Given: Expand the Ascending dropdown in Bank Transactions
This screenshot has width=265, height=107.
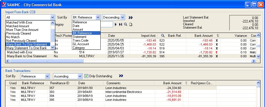Looking at the screenshot, I should 80,76.
